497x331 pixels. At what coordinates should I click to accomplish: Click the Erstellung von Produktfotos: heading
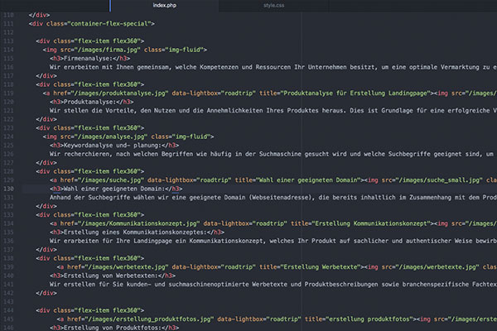click(113, 328)
